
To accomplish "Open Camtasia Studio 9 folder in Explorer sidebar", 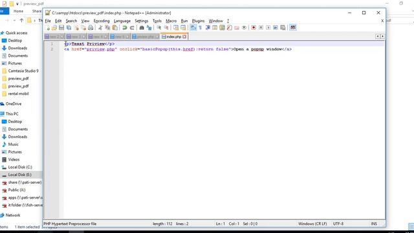I will point(23,71).
